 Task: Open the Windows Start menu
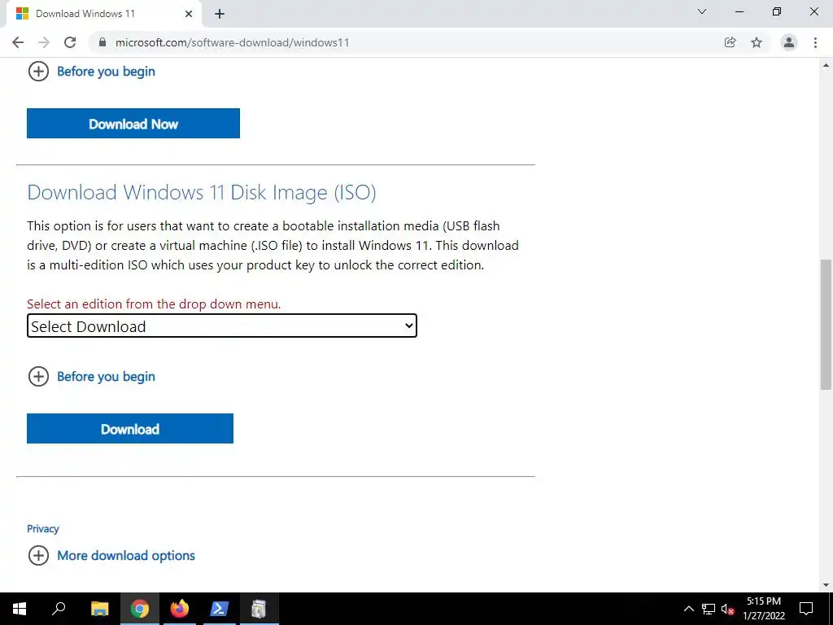pyautogui.click(x=20, y=609)
